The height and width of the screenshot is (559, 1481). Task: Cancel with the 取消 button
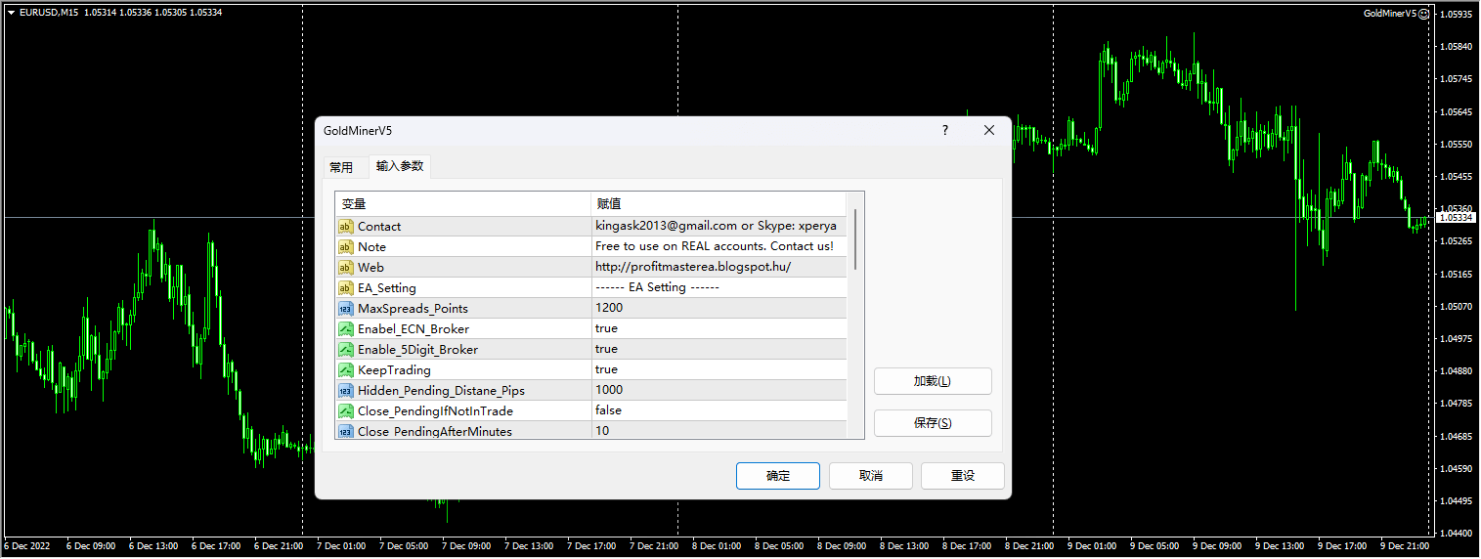point(870,476)
